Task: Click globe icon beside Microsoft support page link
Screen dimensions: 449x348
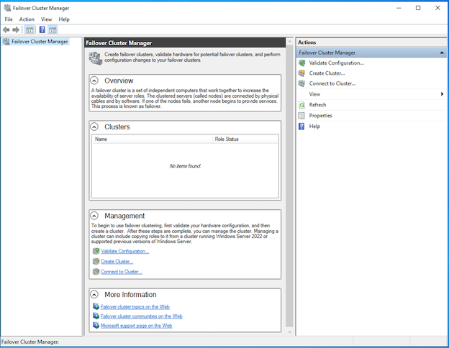Action: [x=96, y=326]
